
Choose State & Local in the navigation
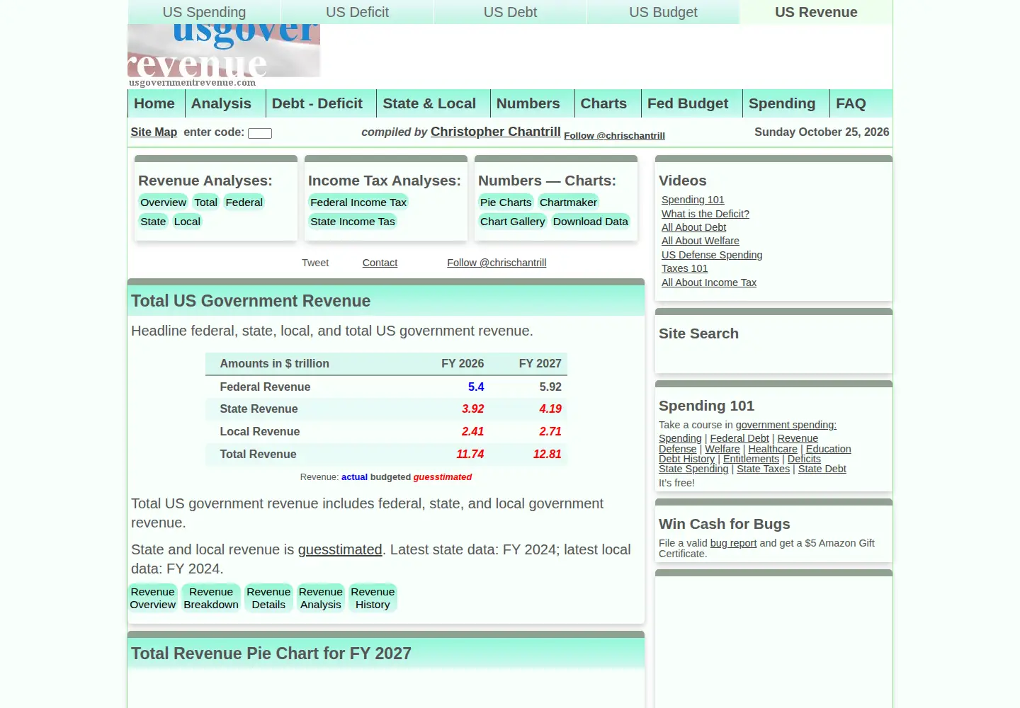click(429, 103)
